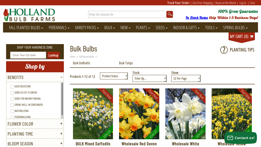Open the My Cart shopping cart
Viewport: 261px width, 147px height.
[x=241, y=37]
